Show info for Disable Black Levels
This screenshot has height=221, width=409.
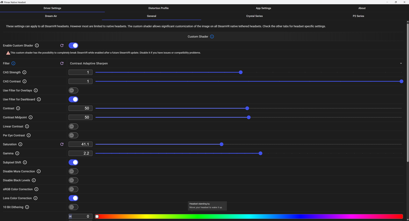click(34, 180)
